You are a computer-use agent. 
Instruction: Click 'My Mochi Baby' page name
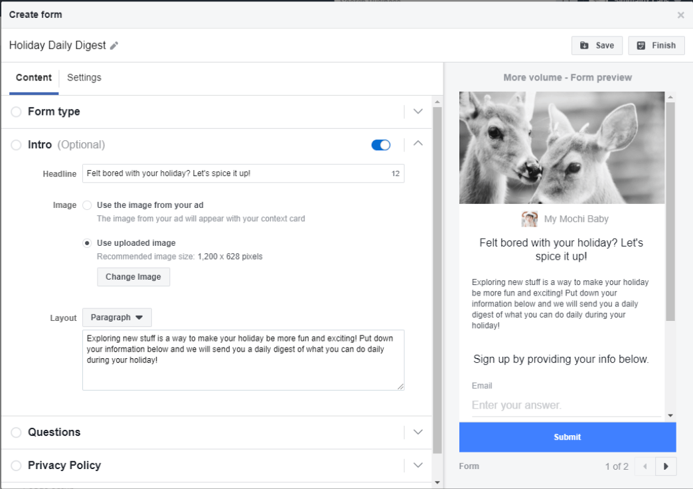pyautogui.click(x=576, y=219)
